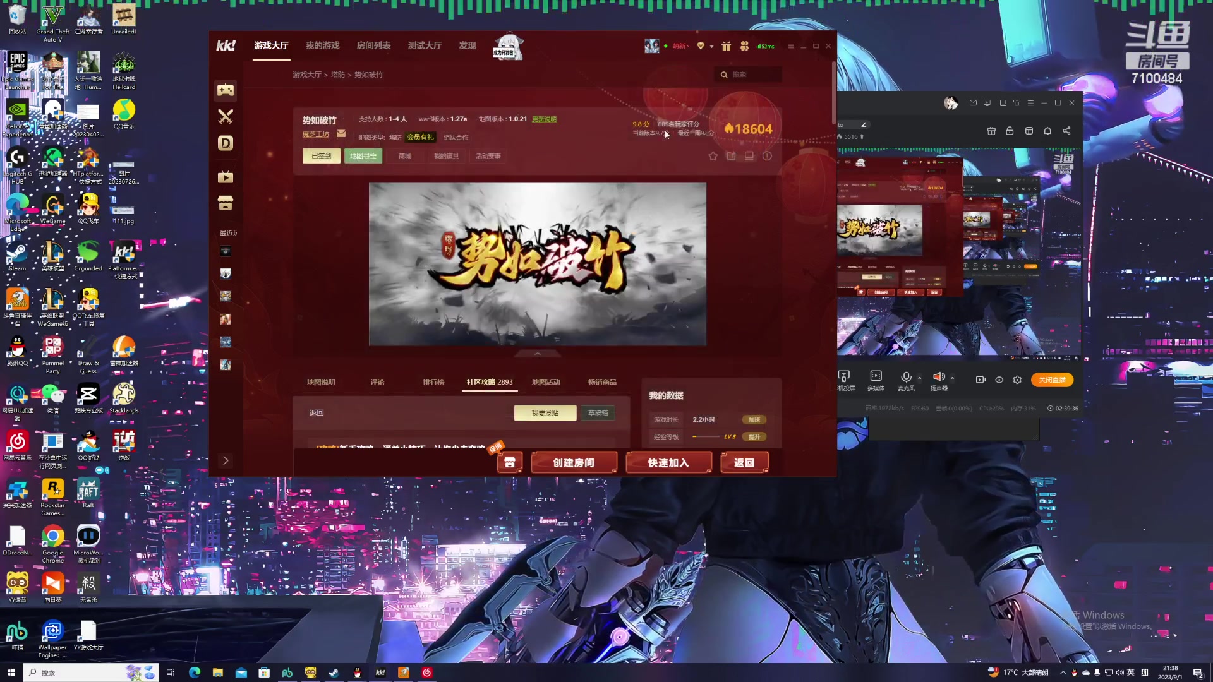The image size is (1213, 682).
Task: Open the report info circle icon
Action: (767, 156)
